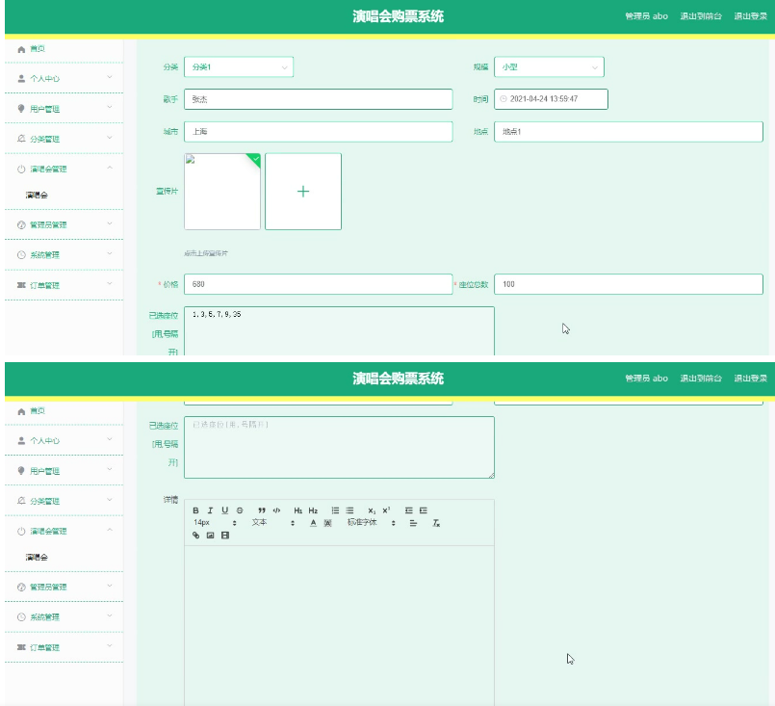Insert a code block in the editor
The height and width of the screenshot is (706, 775).
(277, 510)
